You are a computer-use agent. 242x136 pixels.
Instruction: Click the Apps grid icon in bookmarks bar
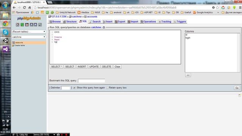[x=14, y=12]
